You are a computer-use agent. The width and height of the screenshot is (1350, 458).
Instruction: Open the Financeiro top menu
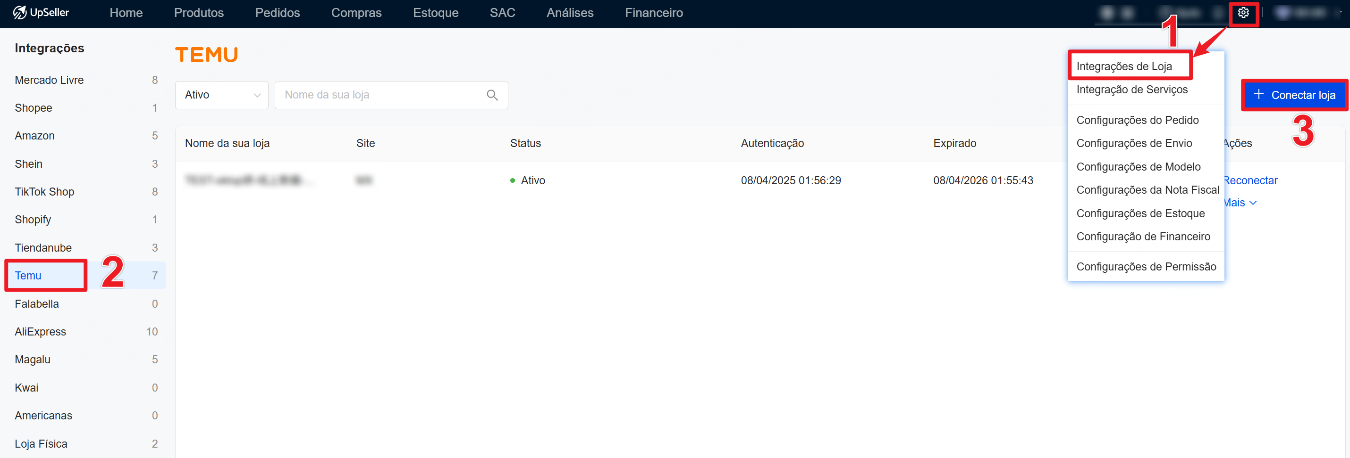(x=653, y=13)
